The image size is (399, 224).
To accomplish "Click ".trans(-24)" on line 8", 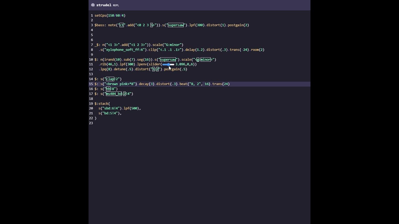I will [x=238, y=50].
